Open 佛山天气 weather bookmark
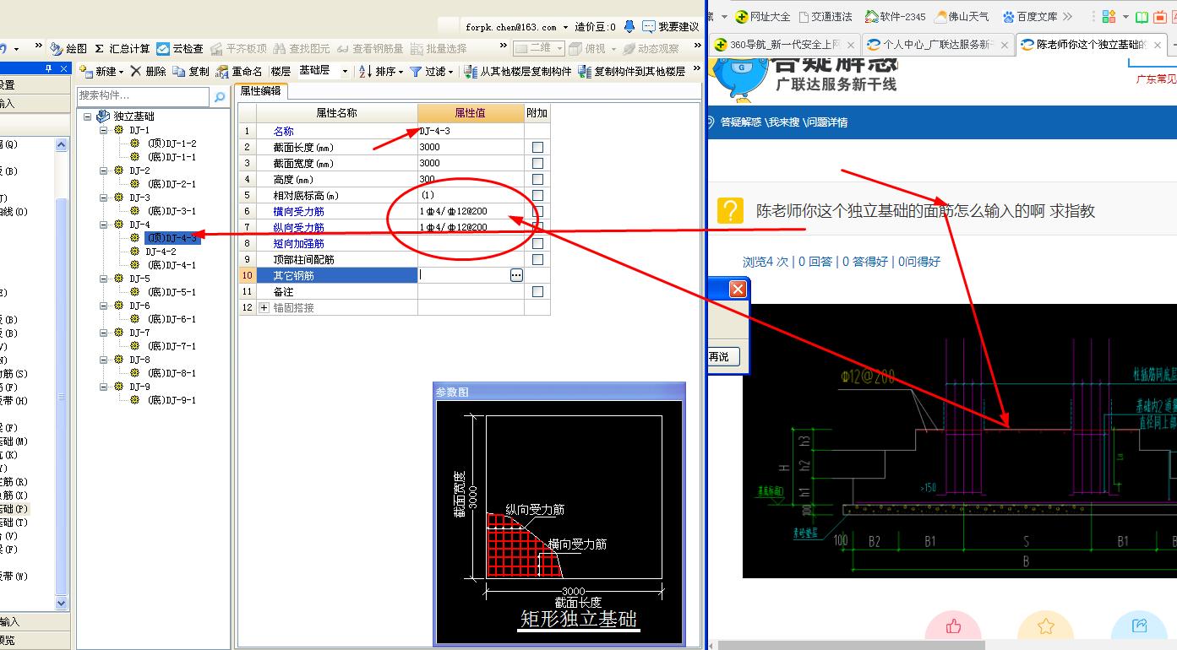The height and width of the screenshot is (650, 1177). [961, 16]
